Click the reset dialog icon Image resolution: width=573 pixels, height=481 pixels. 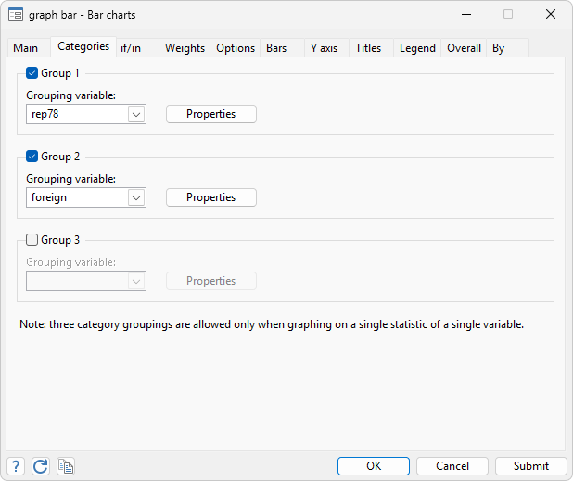pos(40,466)
